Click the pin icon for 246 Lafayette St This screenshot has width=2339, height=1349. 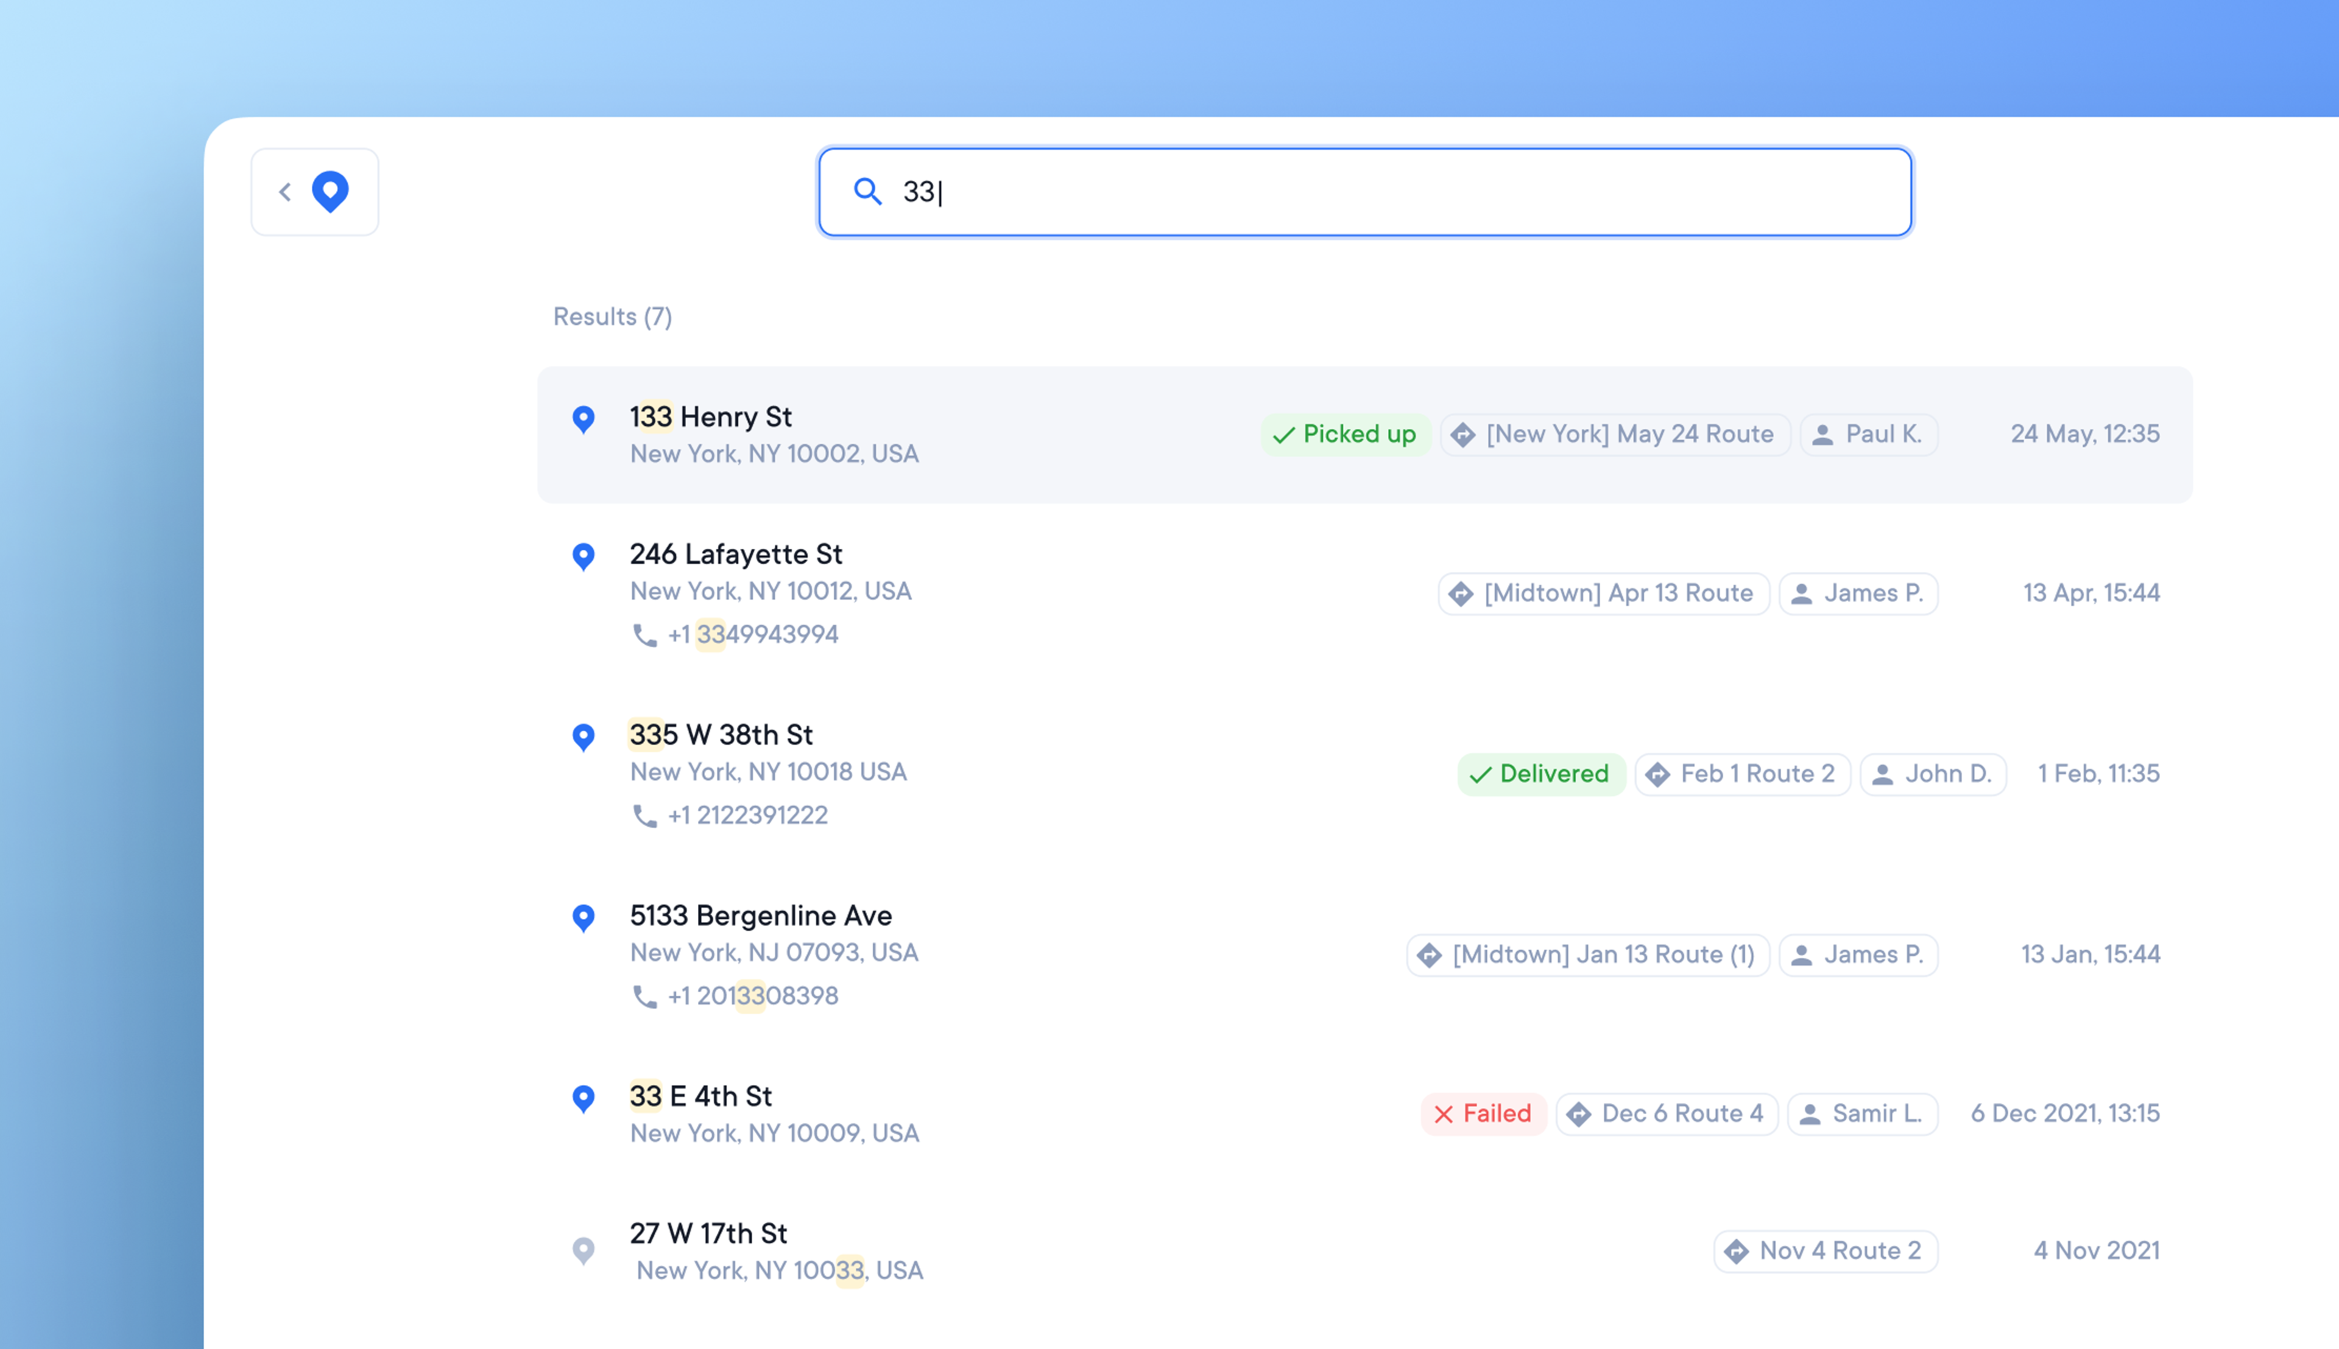point(583,557)
